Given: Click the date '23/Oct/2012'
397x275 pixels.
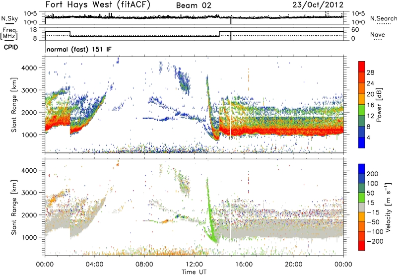Looking at the screenshot, I should click(318, 5).
